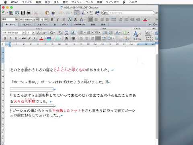Apply character border icon in ribbon
This screenshot has width=193, height=145.
click(73, 33)
